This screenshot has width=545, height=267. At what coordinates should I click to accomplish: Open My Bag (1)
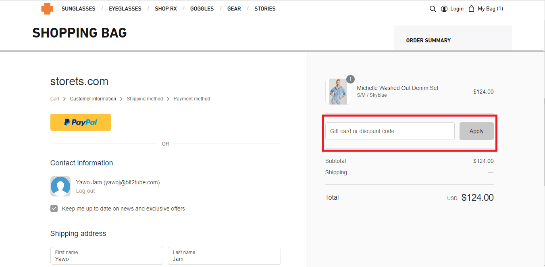(490, 8)
